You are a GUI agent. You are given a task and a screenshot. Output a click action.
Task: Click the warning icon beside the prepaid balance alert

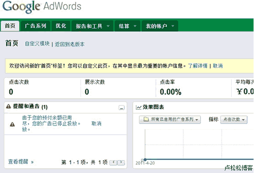(x=12, y=124)
